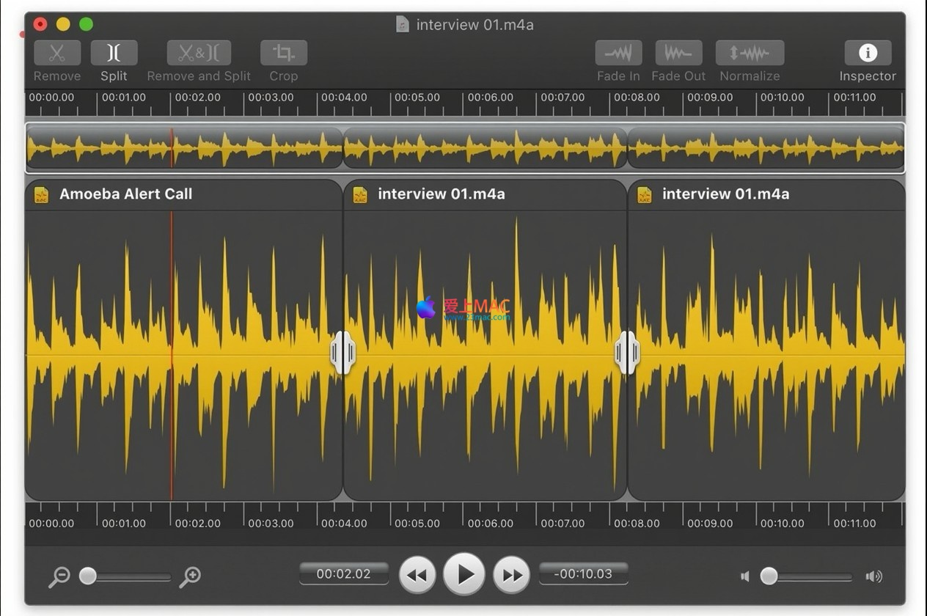Open the Inspector panel

868,54
